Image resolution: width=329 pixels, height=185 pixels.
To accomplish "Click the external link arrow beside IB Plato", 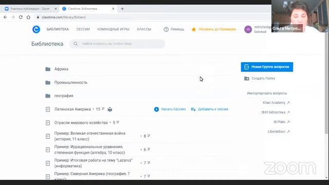I will click(x=288, y=122).
